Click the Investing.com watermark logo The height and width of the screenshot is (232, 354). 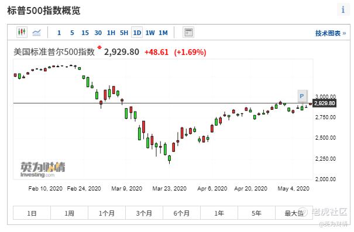coord(43,169)
